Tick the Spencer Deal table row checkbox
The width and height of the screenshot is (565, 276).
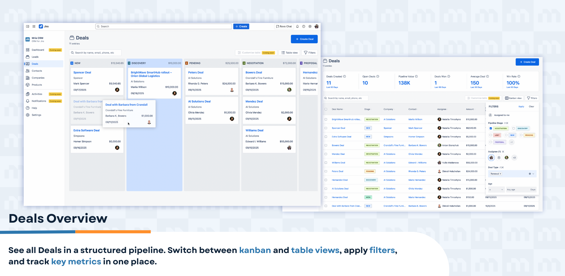[x=326, y=128]
